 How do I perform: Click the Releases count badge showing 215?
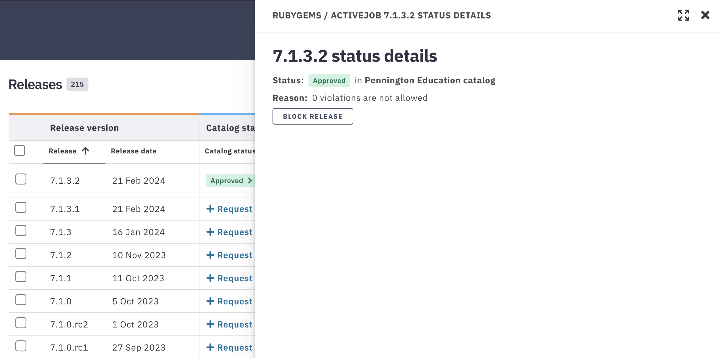77,84
